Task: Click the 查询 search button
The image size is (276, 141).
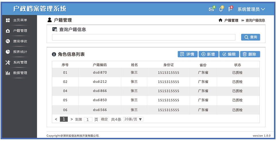Action: pyautogui.click(x=250, y=37)
